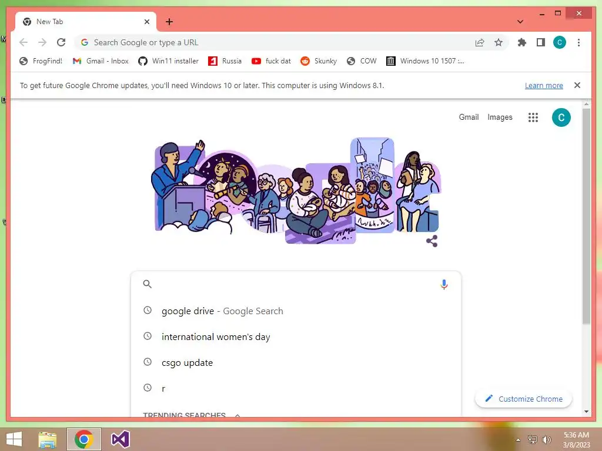
Task: Open the Skunky bookmark
Action: (319, 61)
